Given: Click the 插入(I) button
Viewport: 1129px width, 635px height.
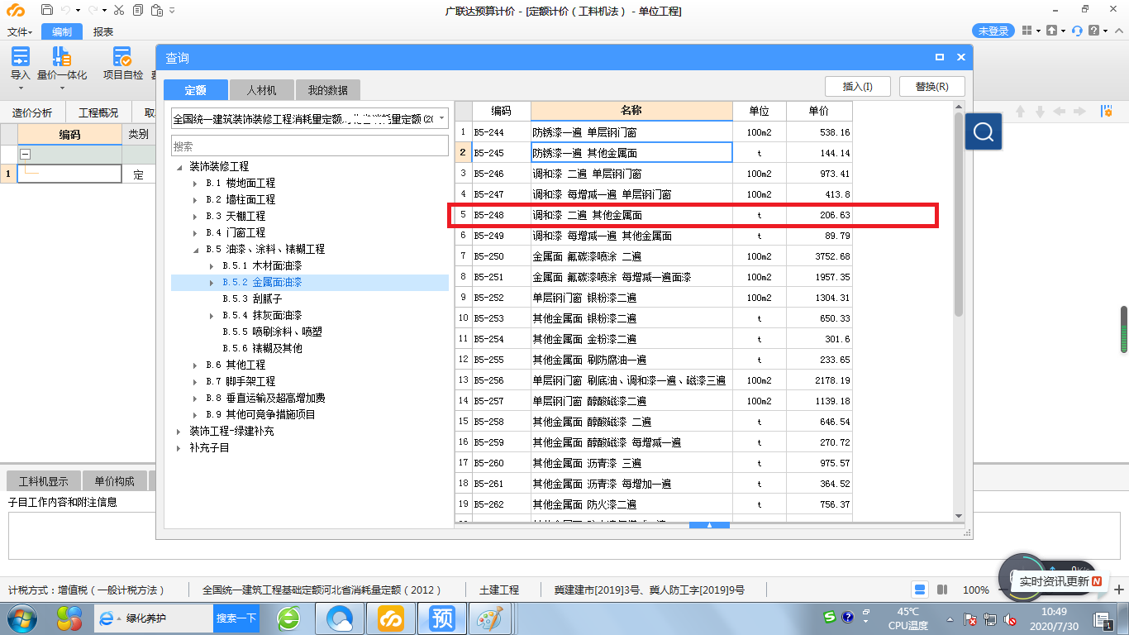Looking at the screenshot, I should pos(856,87).
